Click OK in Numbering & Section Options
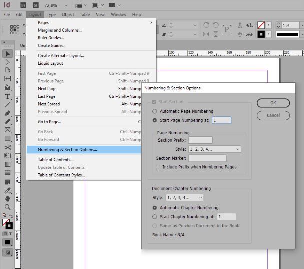 point(273,103)
